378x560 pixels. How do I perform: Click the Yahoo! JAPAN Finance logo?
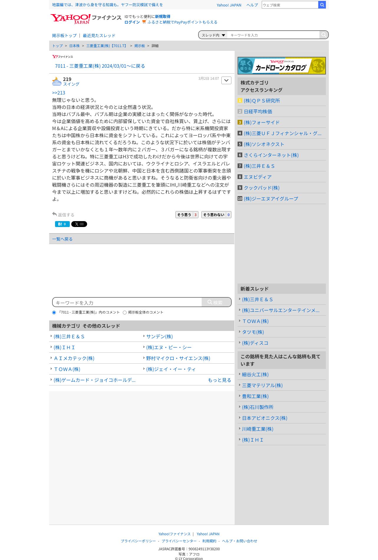86,19
